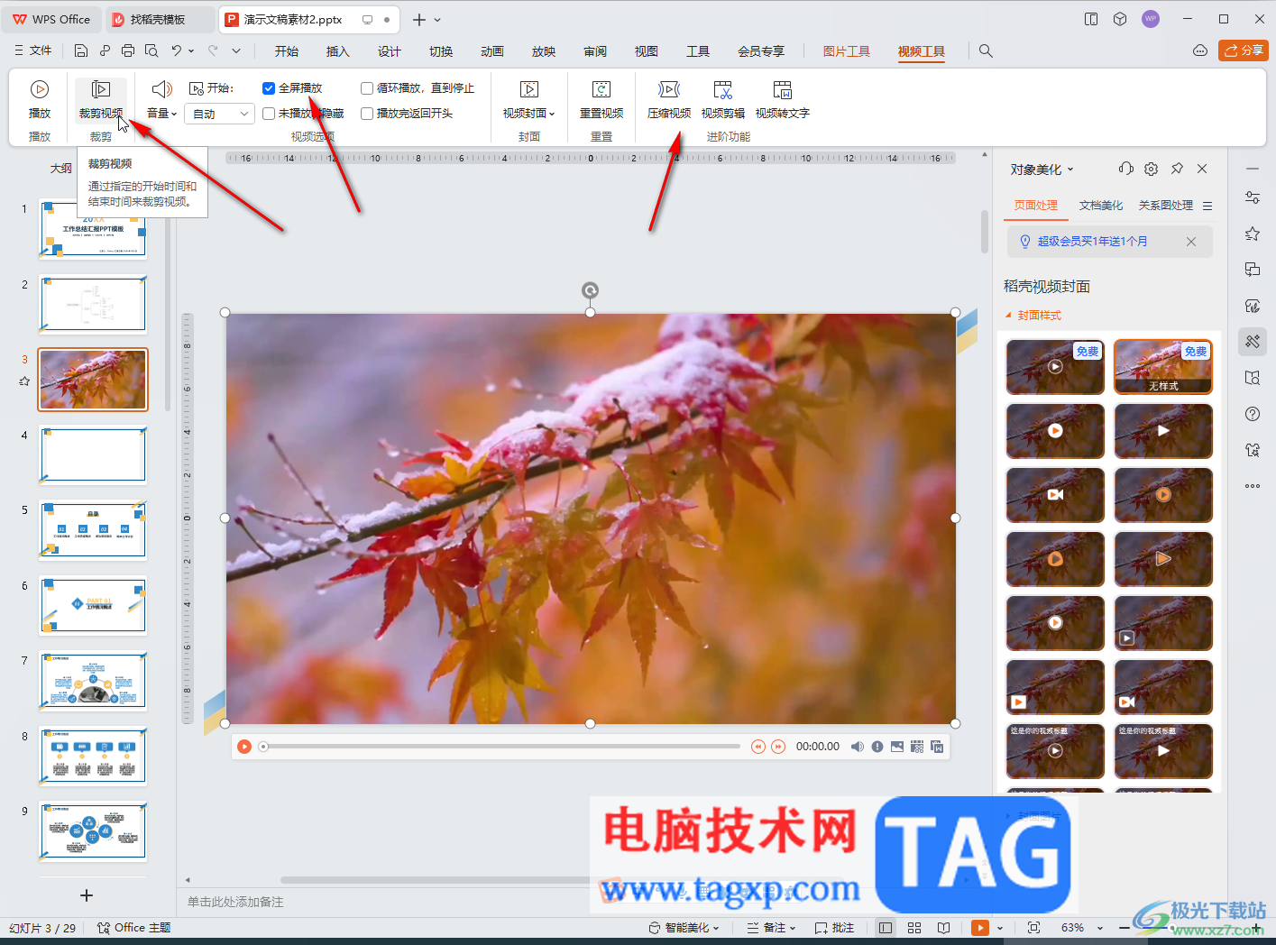Screen dimensions: 1276x945
Task: Enable Loop Until Stopped (循环播放) checkbox
Action: coord(367,88)
